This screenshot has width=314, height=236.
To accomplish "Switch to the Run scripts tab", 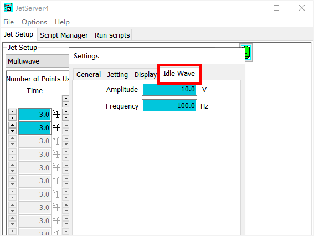I will point(112,35).
